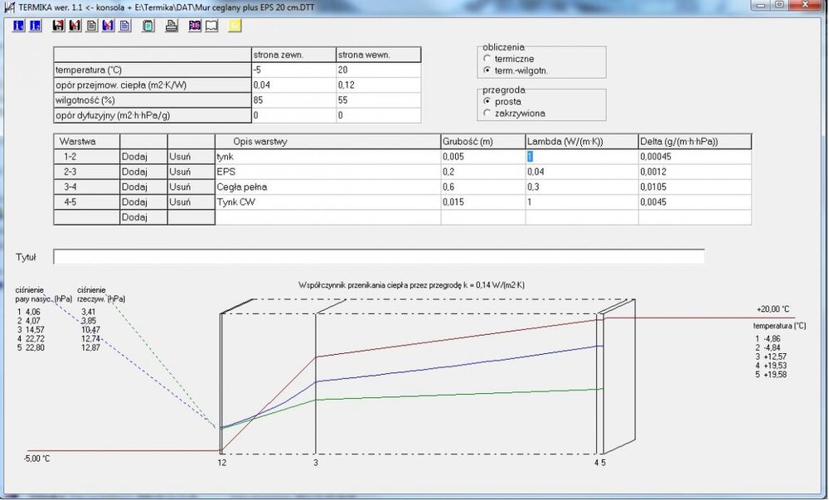829x500 pixels.
Task: Click the open book icon in toolbar
Action: click(x=211, y=26)
